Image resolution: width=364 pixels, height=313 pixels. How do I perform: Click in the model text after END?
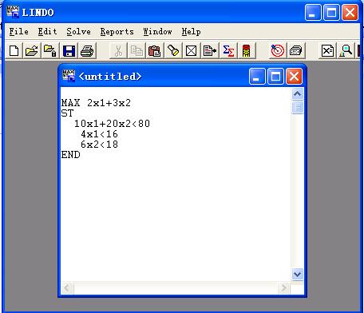tap(82, 155)
